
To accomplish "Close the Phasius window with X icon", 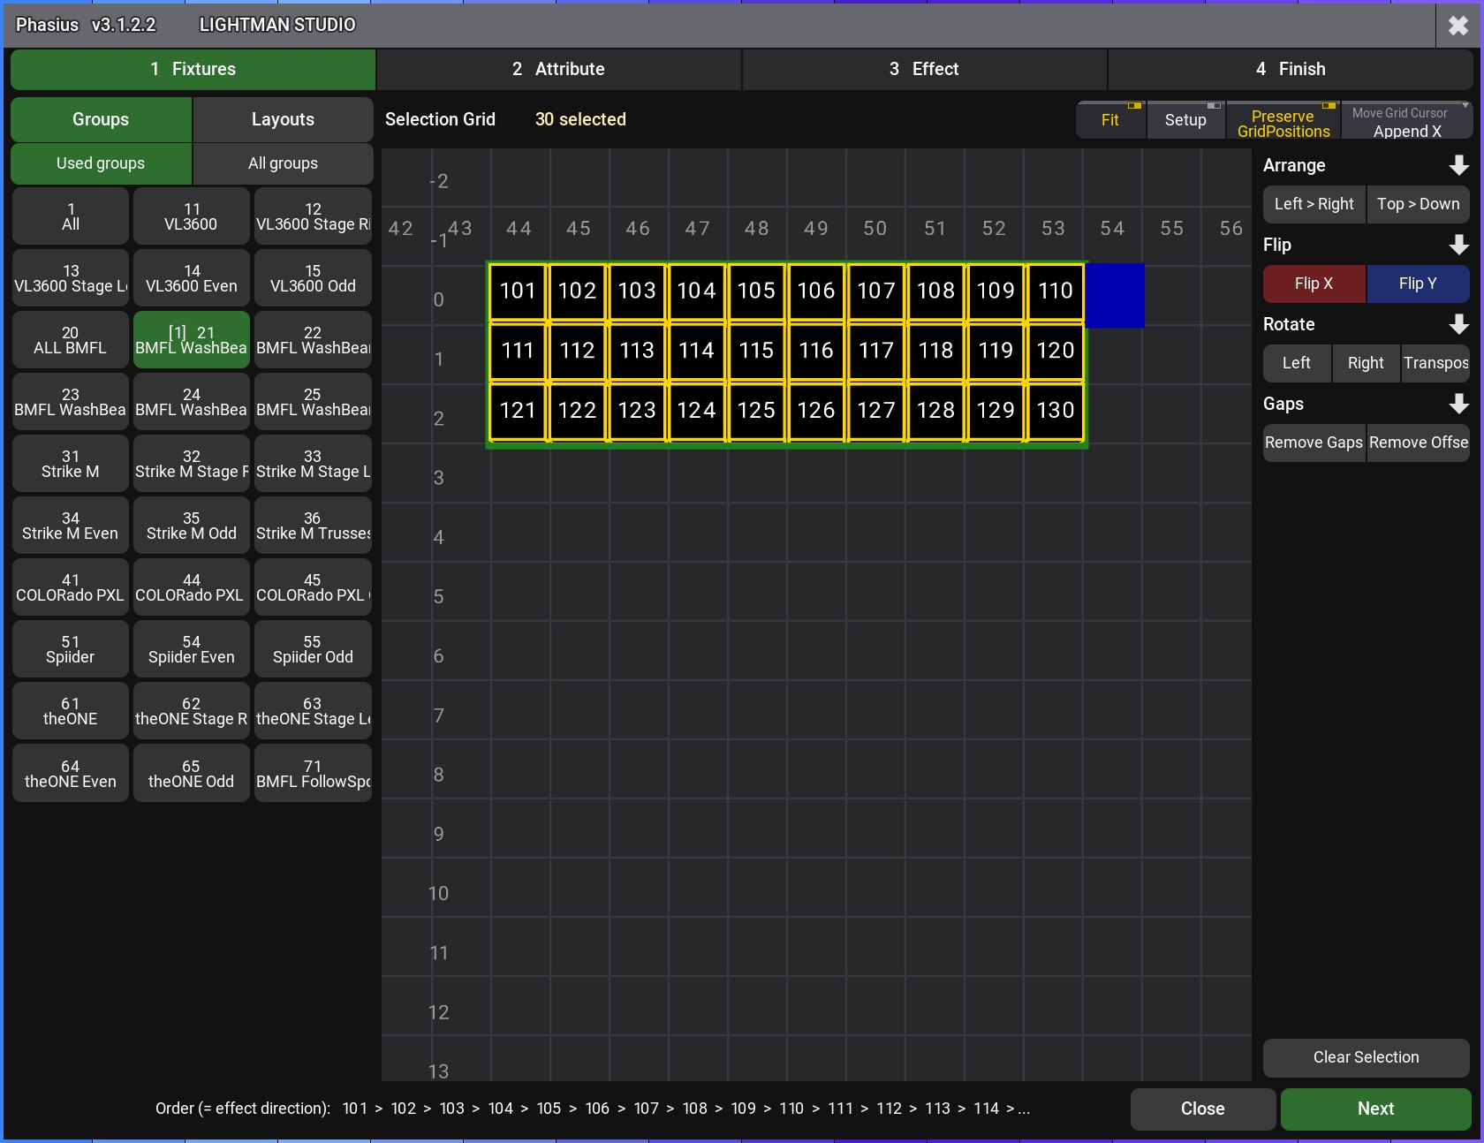I will coord(1458,25).
